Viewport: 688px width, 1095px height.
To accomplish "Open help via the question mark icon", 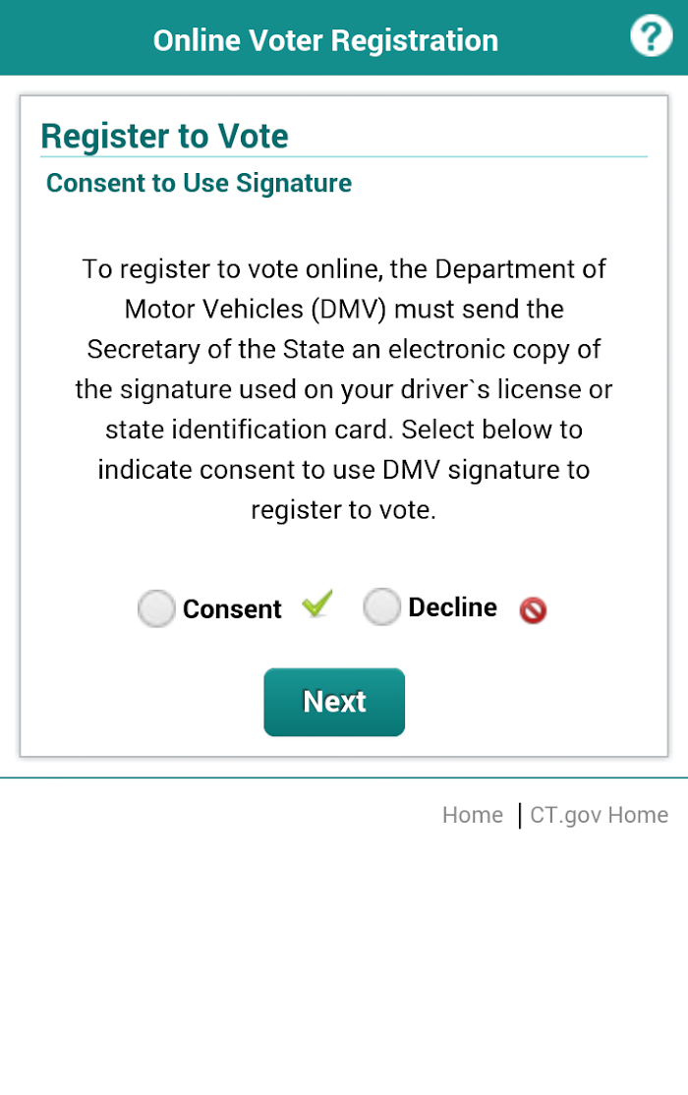I will click(x=651, y=36).
